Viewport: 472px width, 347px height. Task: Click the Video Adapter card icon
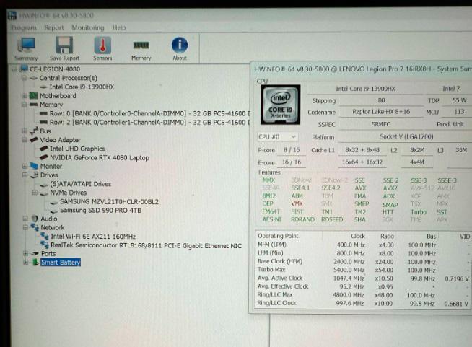34,140
